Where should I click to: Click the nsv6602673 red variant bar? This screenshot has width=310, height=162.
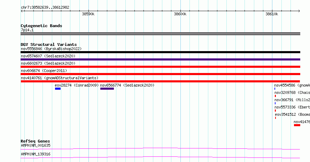[160, 67]
